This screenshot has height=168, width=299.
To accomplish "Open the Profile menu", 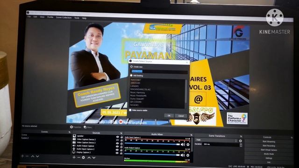I will [50, 17].
